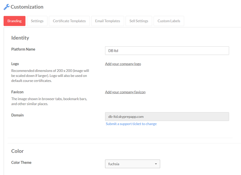Click the disabled Domain field
Viewport: 241px width, 175px height.
pos(167,116)
